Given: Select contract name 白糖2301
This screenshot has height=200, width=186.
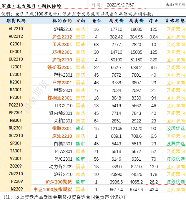Looking at the screenshot, I should tap(63, 144).
